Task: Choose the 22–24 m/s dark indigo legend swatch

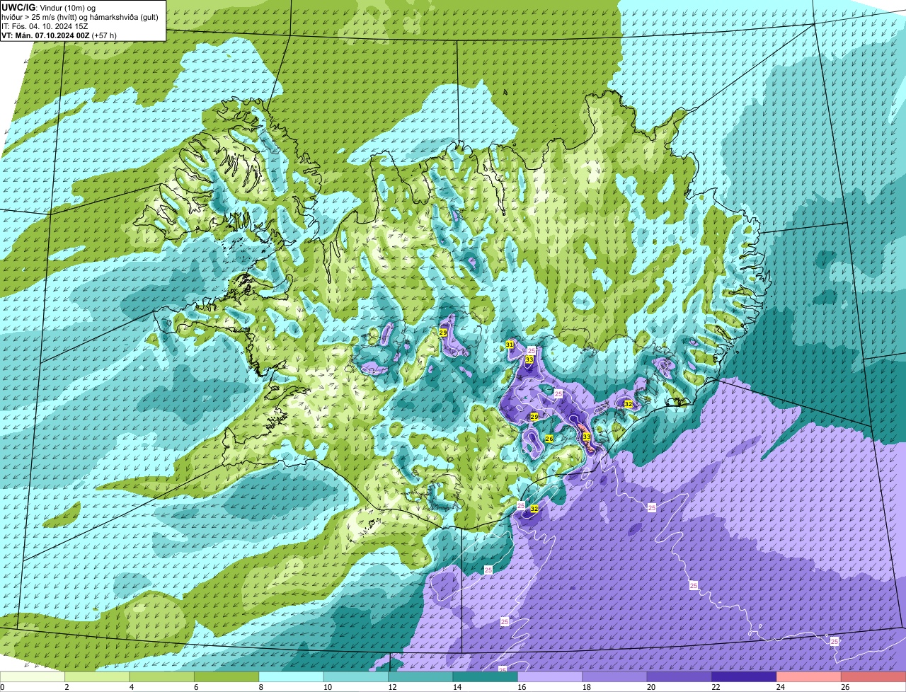Action: [x=744, y=676]
